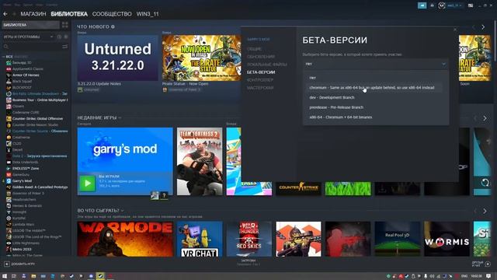Select Codename CURE in game list
Screen dimensions: 497x280
[x=26, y=112]
